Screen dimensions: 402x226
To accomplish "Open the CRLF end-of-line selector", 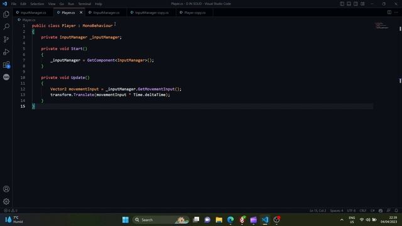I will [x=363, y=211].
